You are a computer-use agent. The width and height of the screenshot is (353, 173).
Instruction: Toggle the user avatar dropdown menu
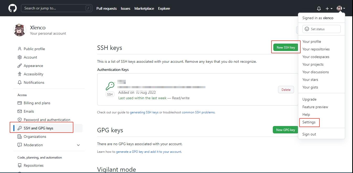(x=341, y=8)
